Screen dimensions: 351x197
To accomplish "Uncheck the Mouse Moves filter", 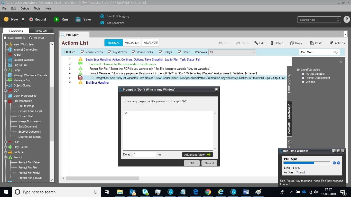I will [x=82, y=52].
